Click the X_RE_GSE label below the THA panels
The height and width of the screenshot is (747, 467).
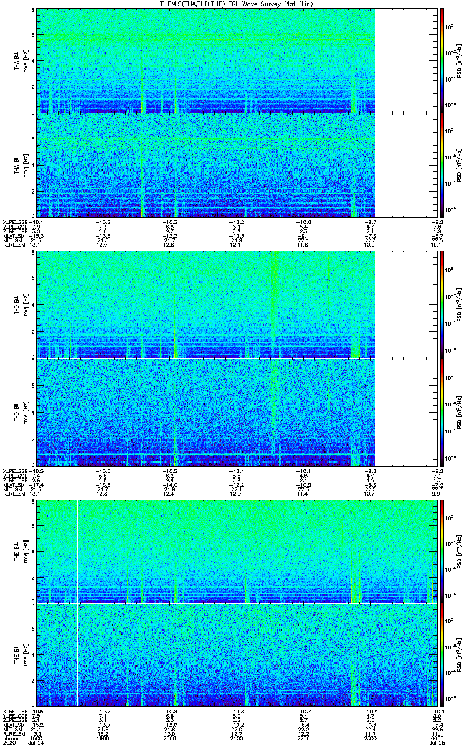14,222
